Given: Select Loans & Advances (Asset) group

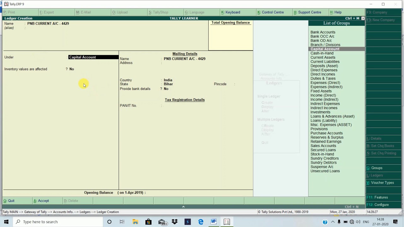Looking at the screenshot, I should point(332,116).
